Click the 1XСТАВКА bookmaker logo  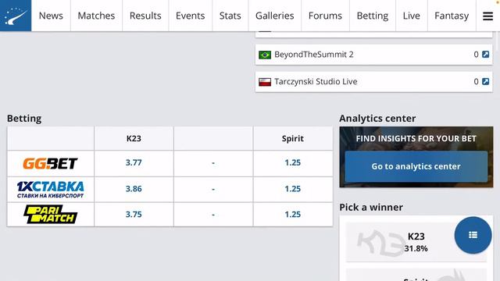tap(50, 190)
